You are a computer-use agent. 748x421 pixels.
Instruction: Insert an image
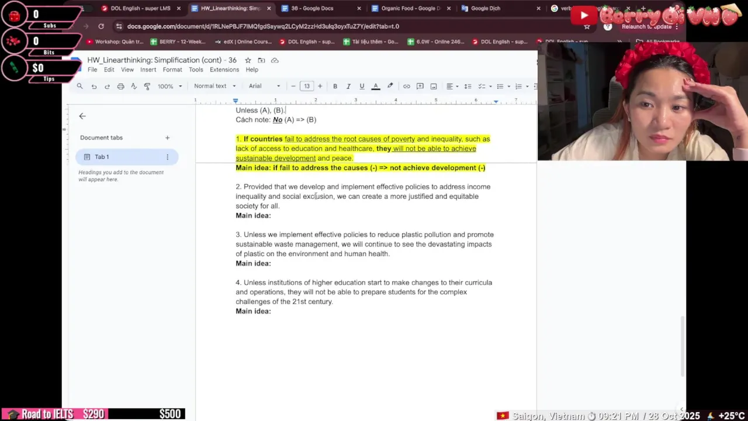[x=434, y=87]
